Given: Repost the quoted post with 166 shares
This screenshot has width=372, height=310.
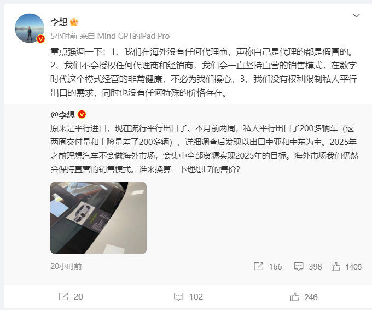Looking at the screenshot, I should pos(268,266).
